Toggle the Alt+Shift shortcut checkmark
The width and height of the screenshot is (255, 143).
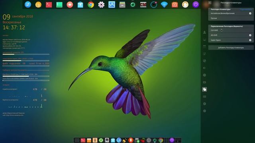(250, 35)
